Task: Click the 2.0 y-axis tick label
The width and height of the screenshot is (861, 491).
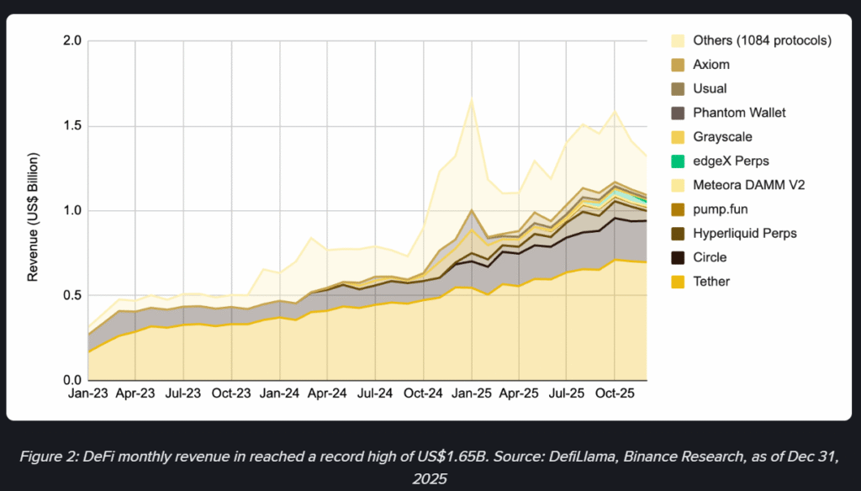Action: pyautogui.click(x=73, y=40)
